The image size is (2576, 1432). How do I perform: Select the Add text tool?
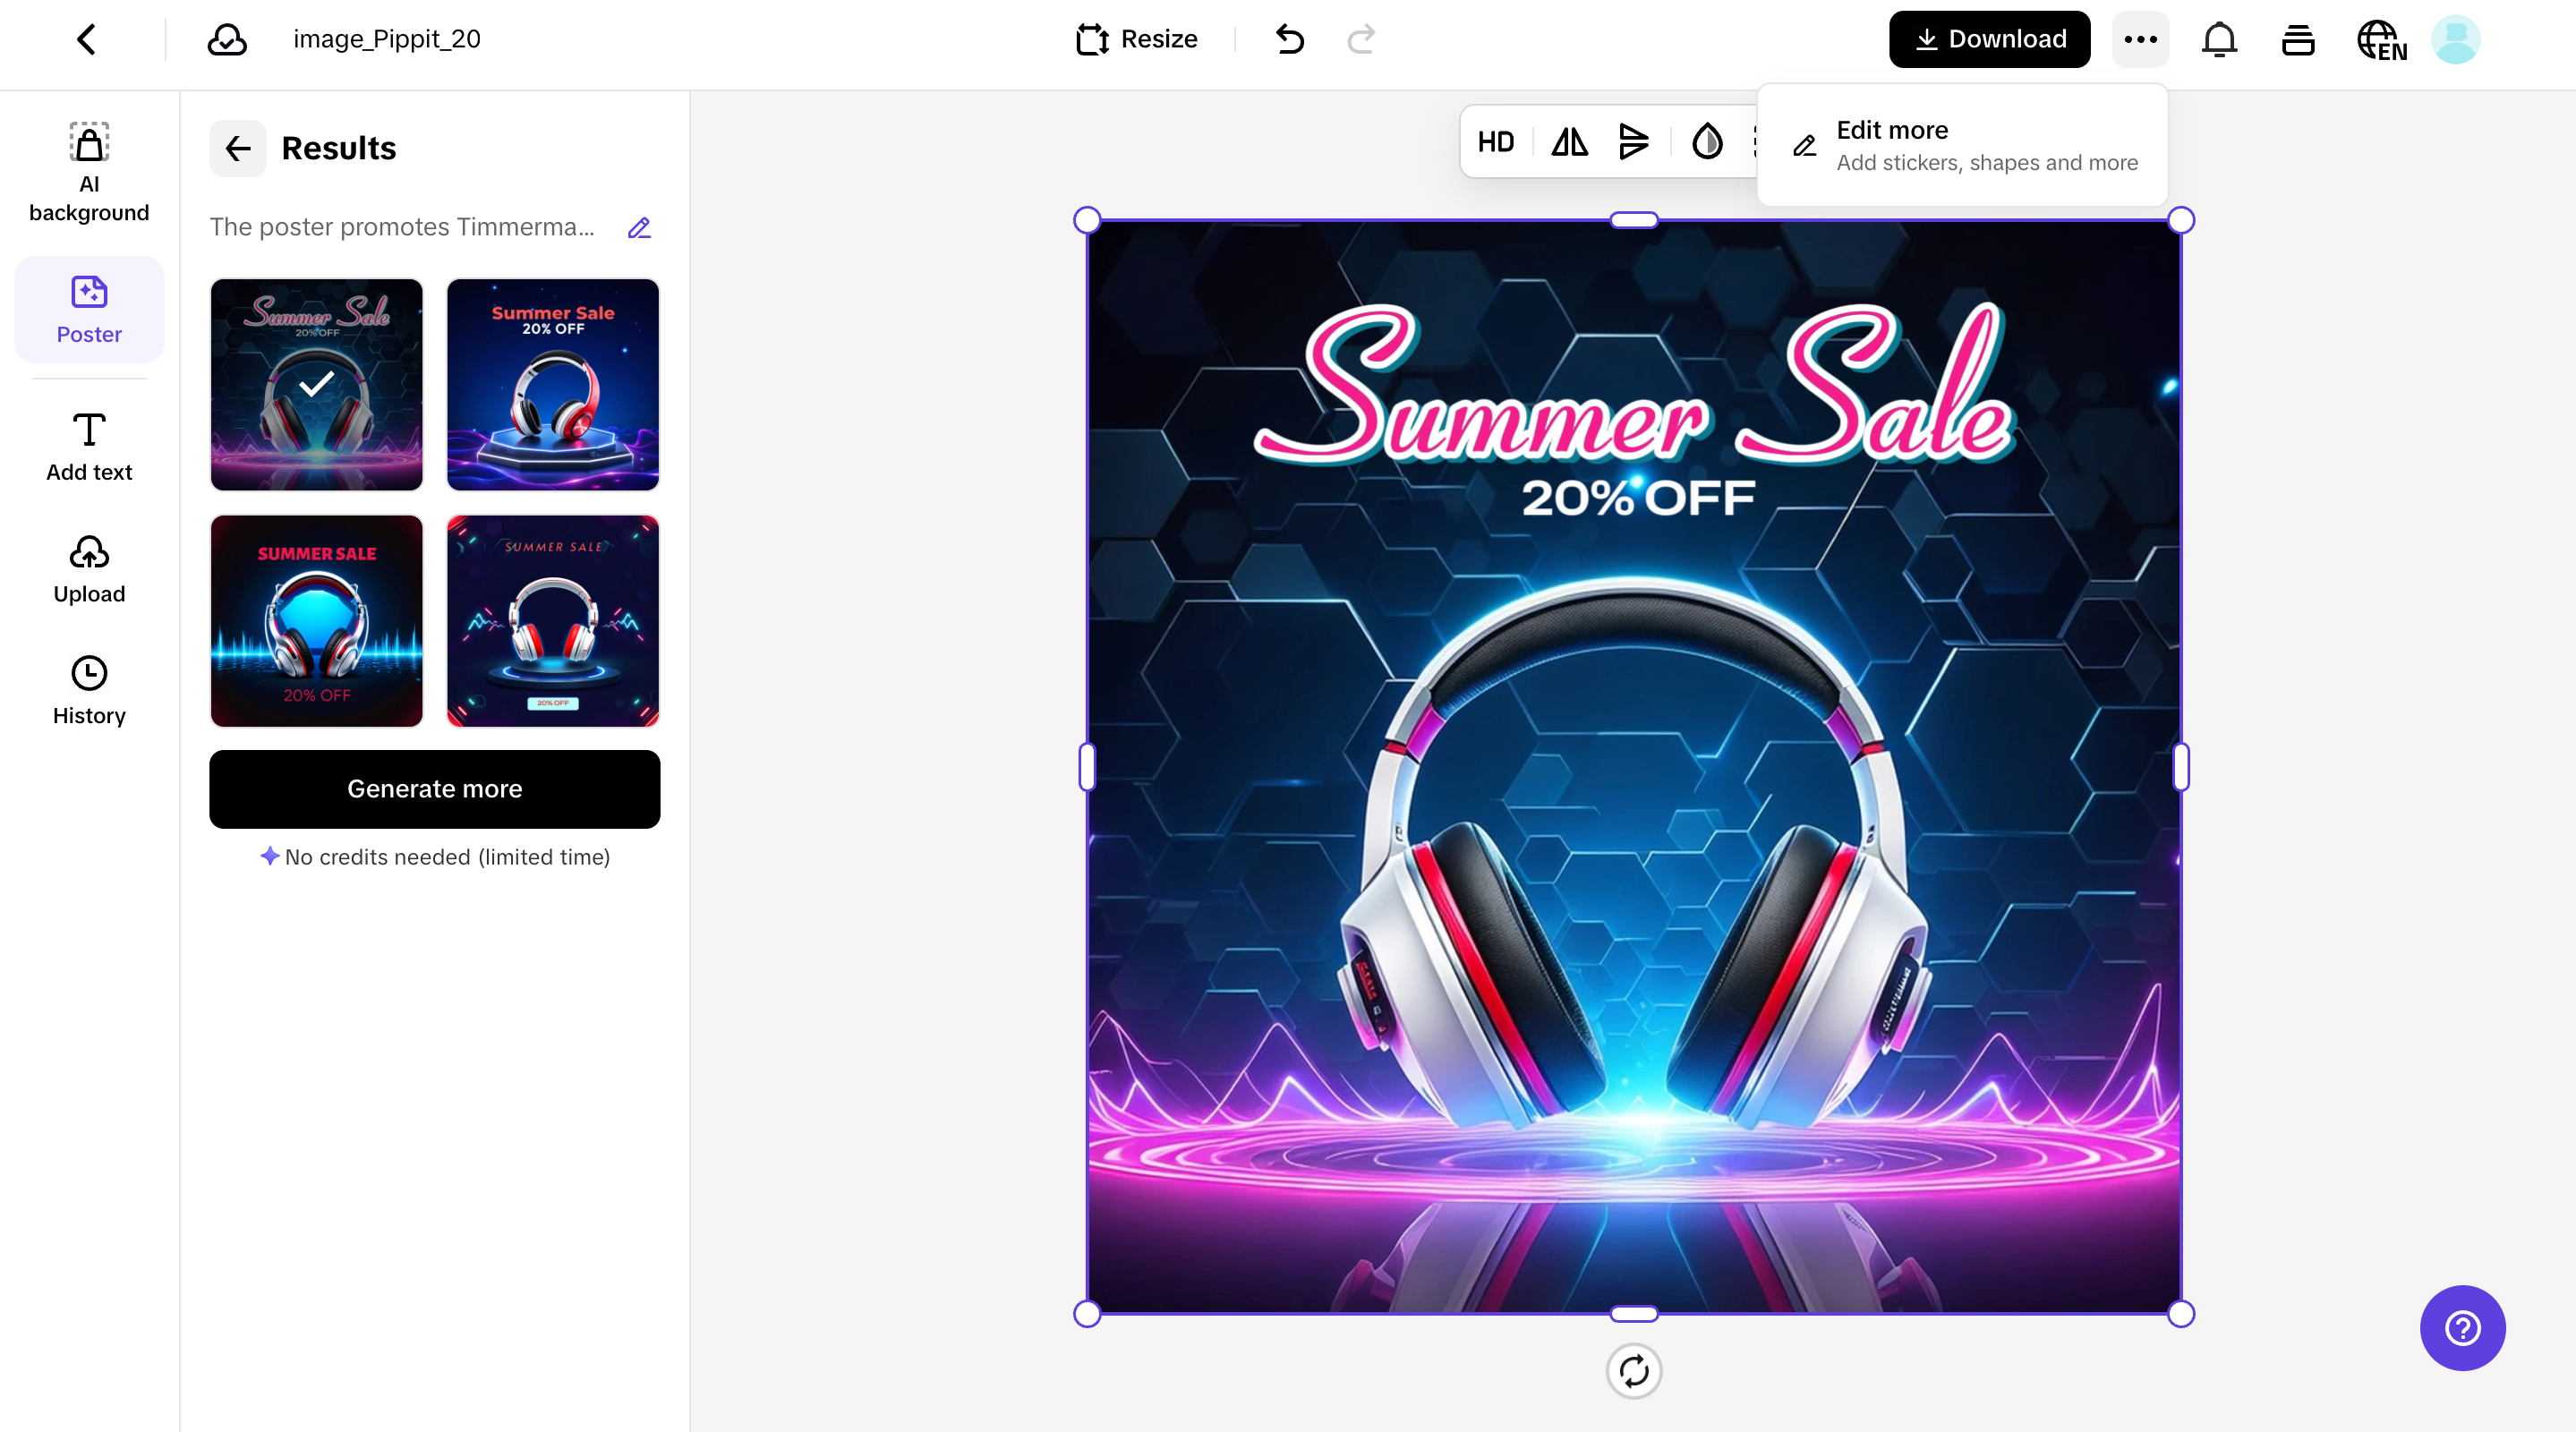point(88,445)
